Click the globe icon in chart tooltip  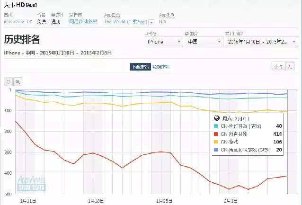(x=217, y=118)
